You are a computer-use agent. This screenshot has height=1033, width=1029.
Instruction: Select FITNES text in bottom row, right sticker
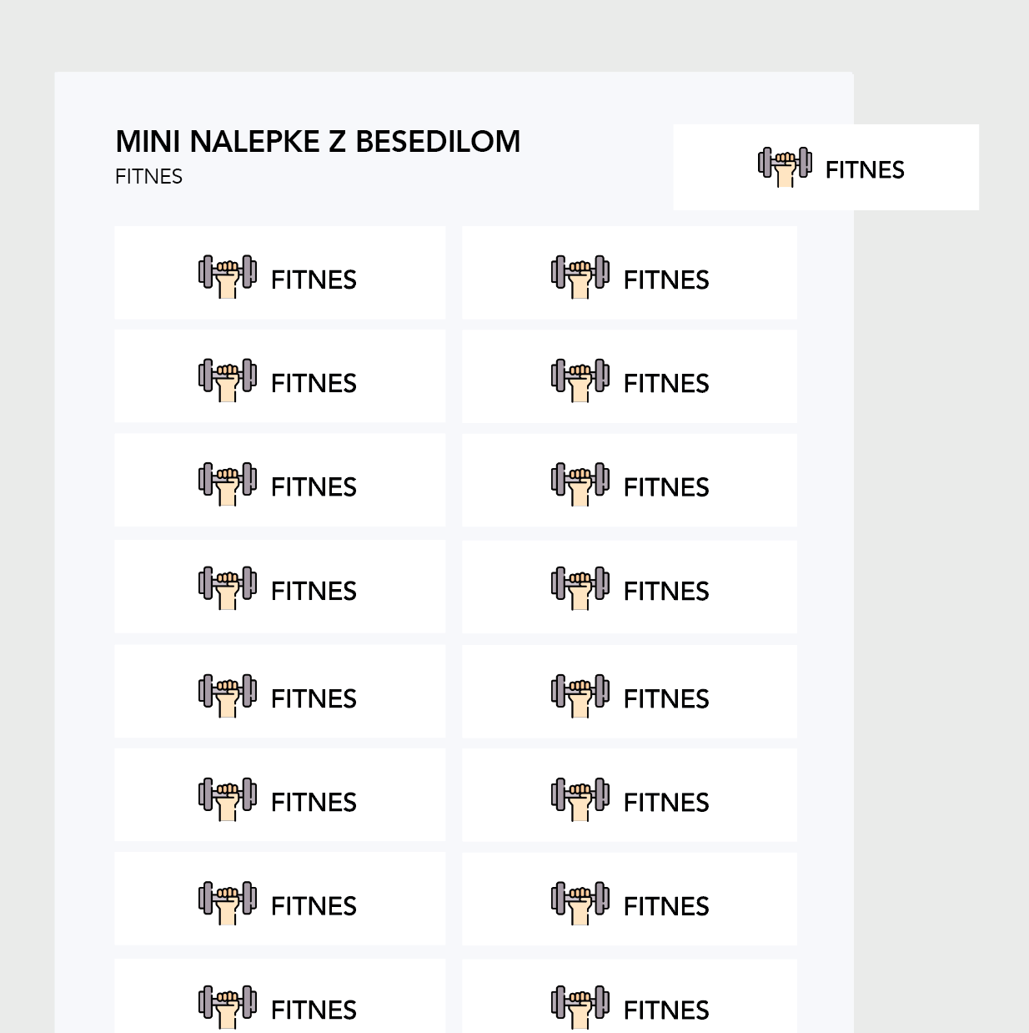(x=666, y=1010)
